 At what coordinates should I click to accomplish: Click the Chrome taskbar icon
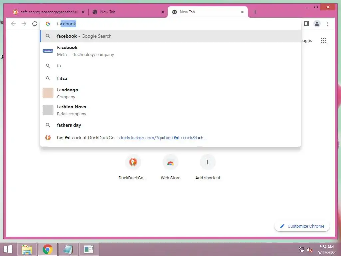pyautogui.click(x=48, y=249)
